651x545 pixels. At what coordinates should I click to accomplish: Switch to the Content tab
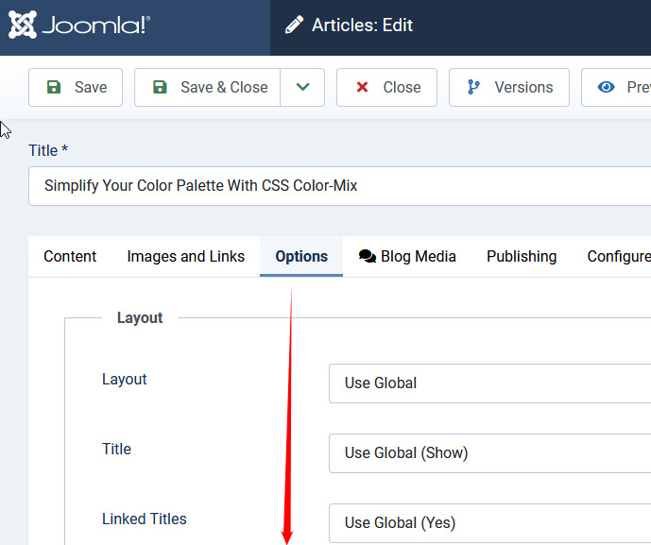coord(70,256)
